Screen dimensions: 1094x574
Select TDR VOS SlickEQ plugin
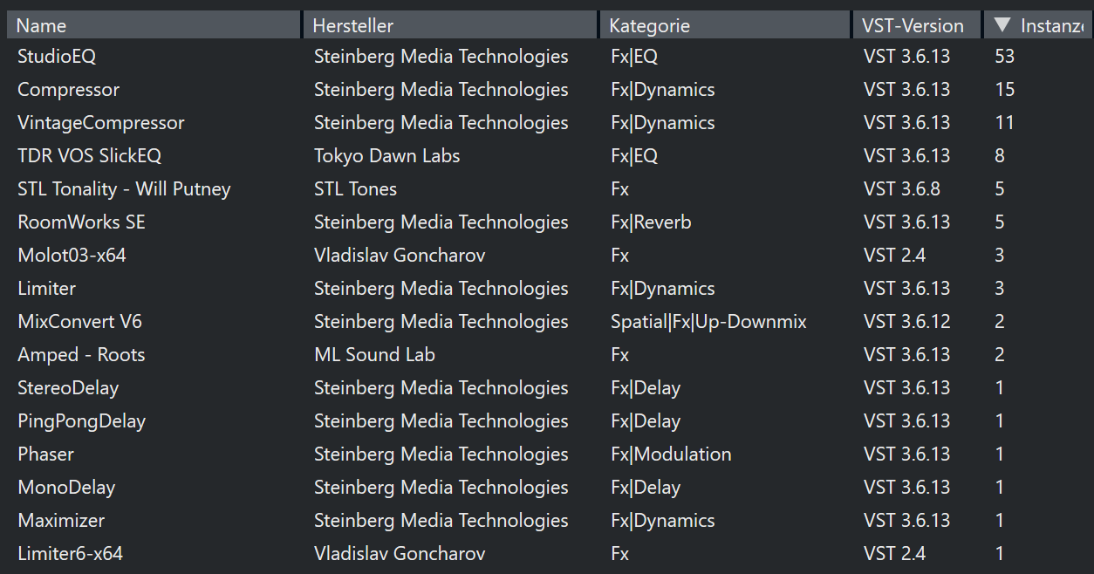[89, 156]
